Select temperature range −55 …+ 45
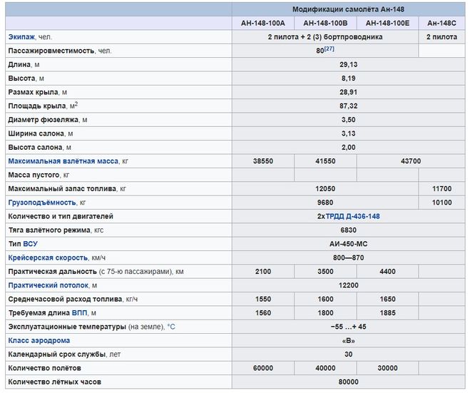 tap(348, 327)
